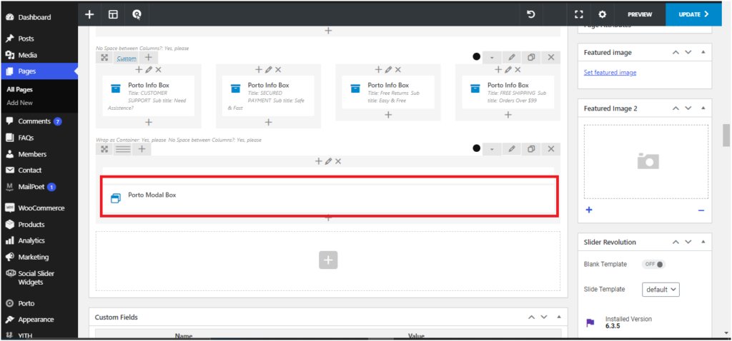Click large add element plus button
Viewport: 732px width, 341px height.
(328, 260)
